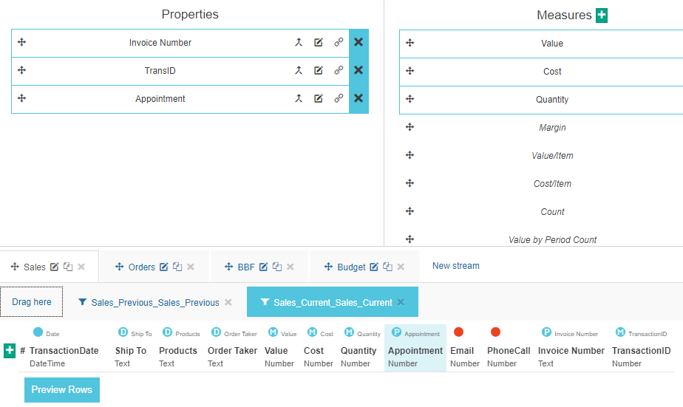Delete the Invoice Number property
This screenshot has width=683, height=407.
click(359, 43)
